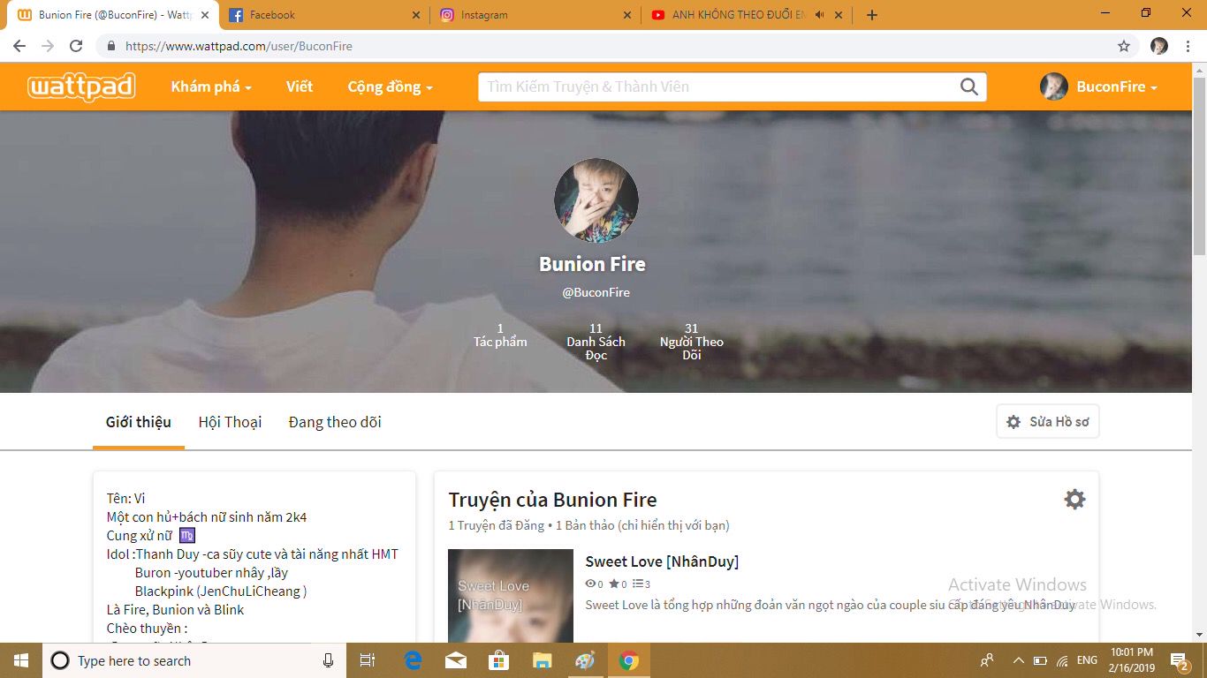This screenshot has height=678, width=1207.
Task: Click the Bunion Fire profile picture
Action: point(596,200)
